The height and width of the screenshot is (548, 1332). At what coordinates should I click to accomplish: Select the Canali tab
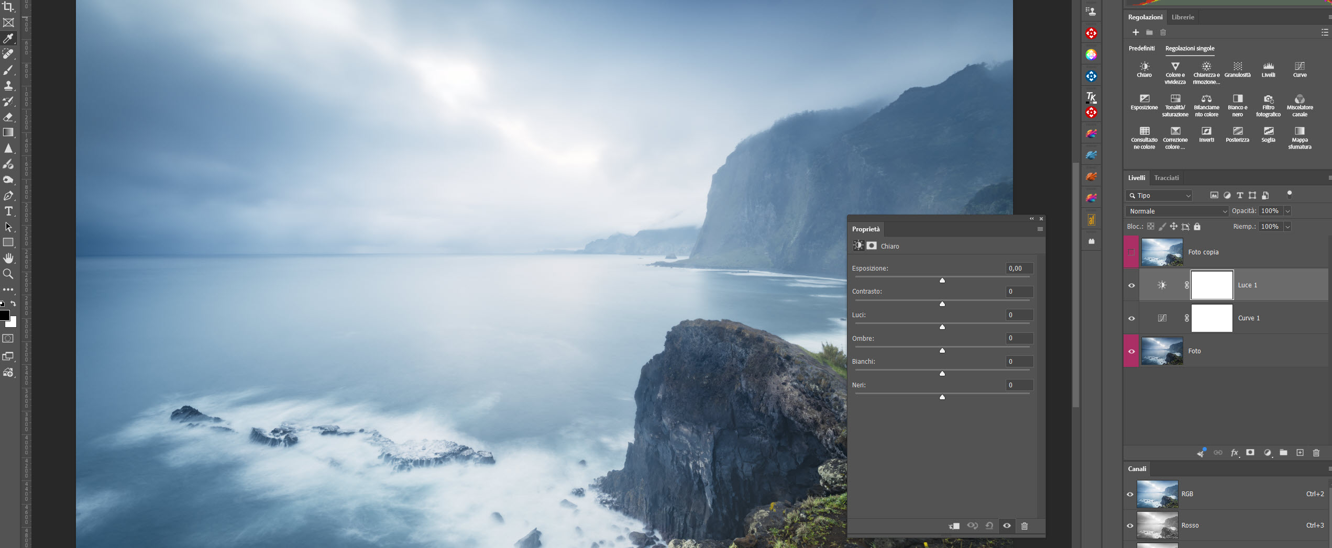click(1137, 469)
